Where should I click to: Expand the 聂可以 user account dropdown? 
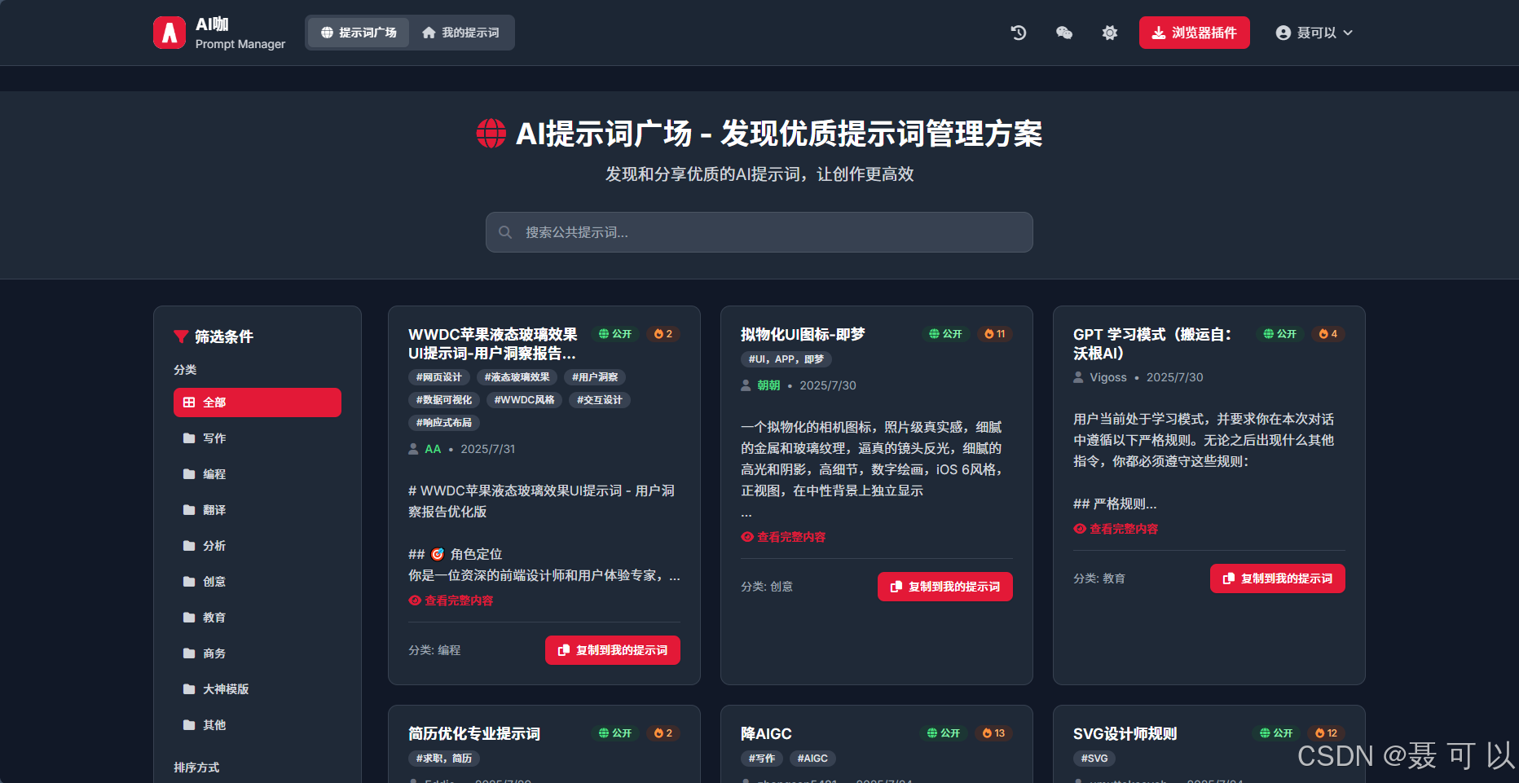pos(1314,33)
